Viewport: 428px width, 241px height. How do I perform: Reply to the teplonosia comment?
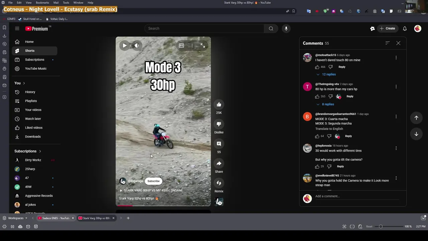coord(340,166)
